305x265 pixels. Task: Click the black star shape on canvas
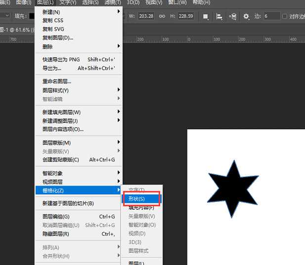coord(232,188)
